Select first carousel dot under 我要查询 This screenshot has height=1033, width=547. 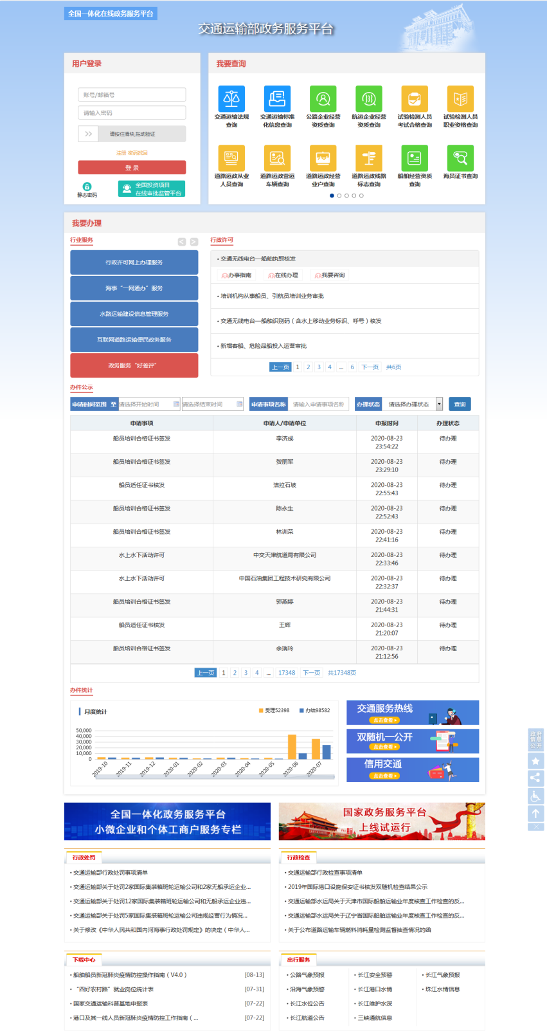[x=332, y=196]
